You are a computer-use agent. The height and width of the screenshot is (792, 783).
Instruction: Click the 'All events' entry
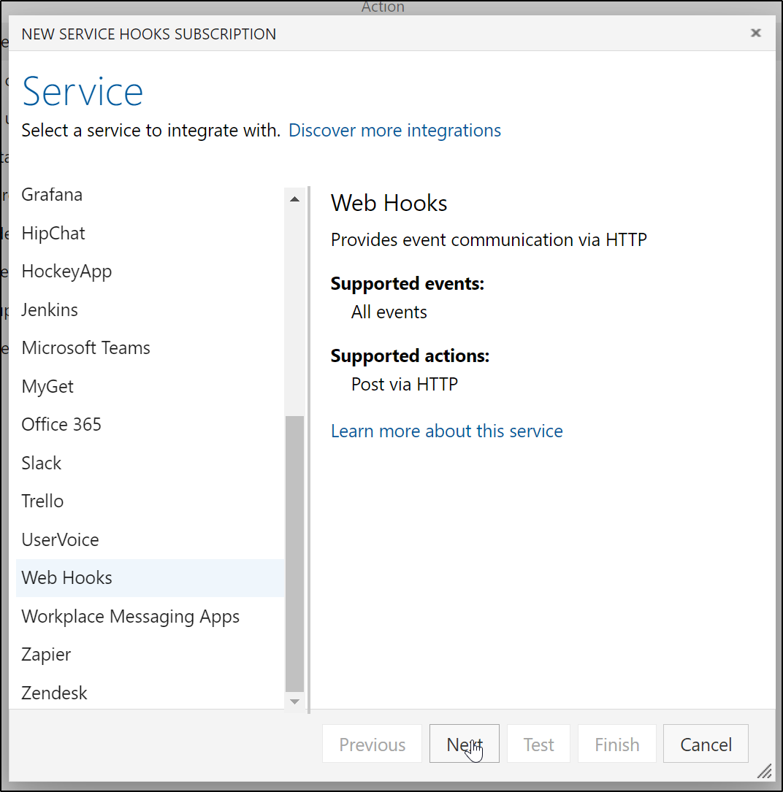[389, 312]
